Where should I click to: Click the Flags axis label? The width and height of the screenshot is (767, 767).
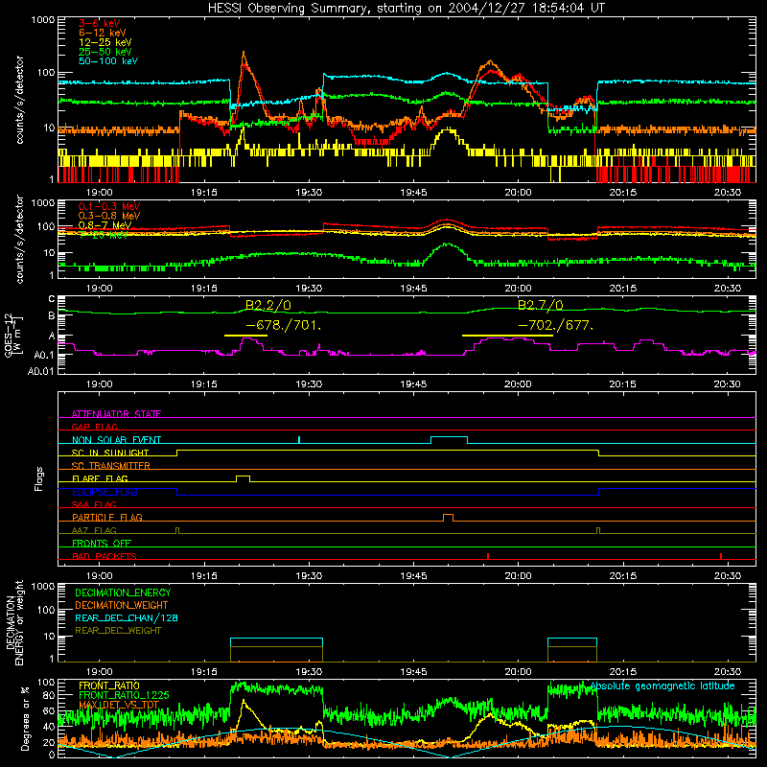[39, 478]
